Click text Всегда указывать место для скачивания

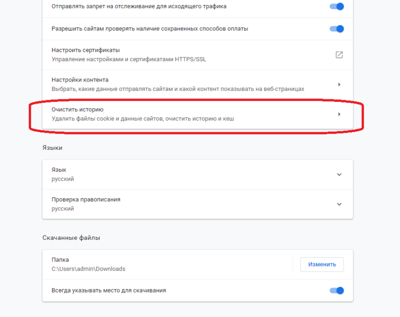click(x=108, y=290)
